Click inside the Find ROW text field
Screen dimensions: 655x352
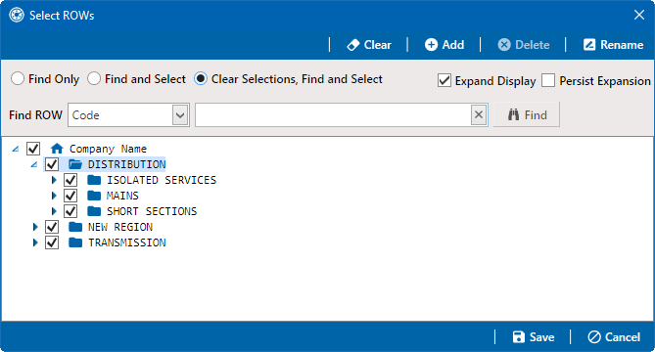(333, 114)
